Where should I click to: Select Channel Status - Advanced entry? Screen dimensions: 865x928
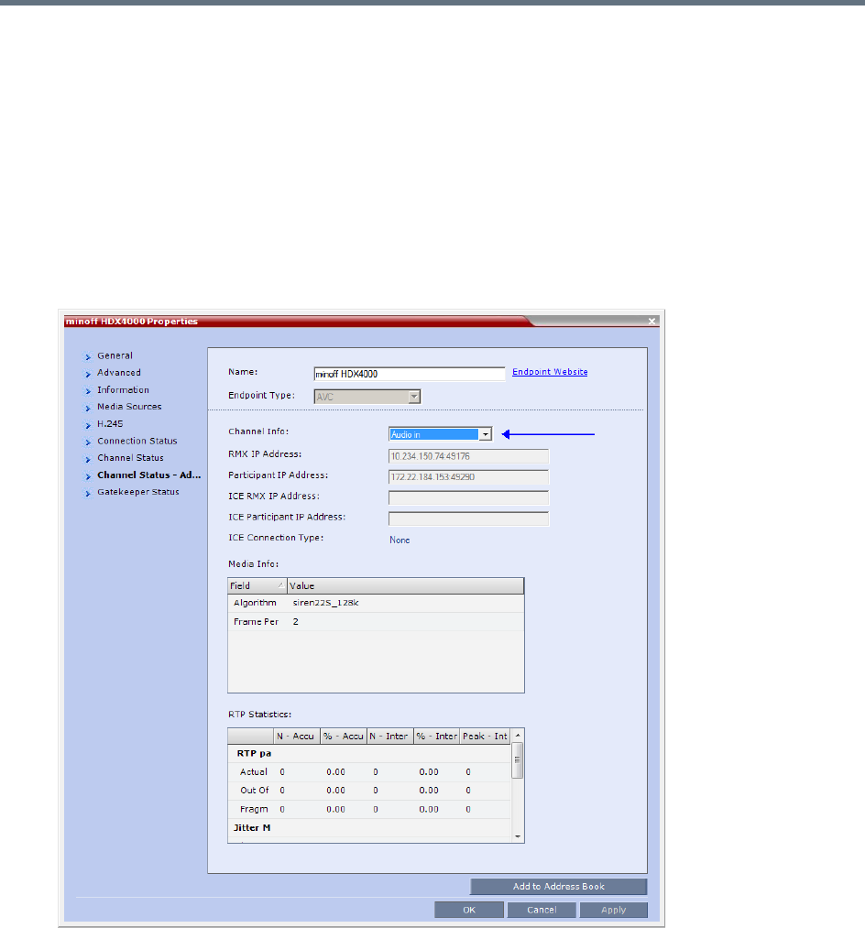tap(149, 475)
